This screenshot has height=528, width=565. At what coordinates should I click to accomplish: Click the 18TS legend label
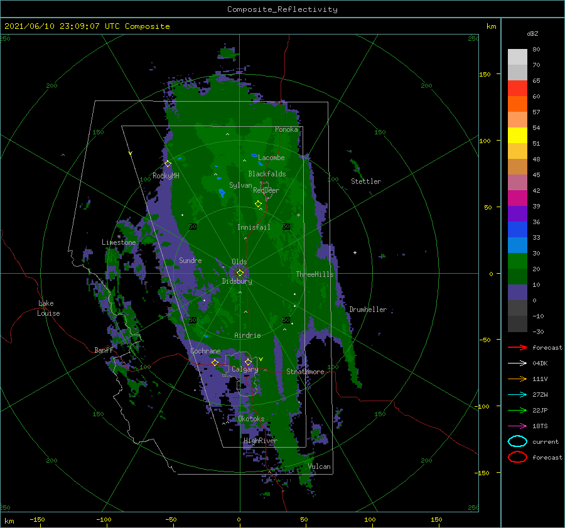tap(540, 426)
